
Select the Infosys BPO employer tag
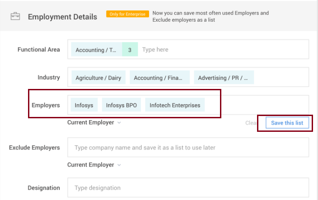coord(121,105)
